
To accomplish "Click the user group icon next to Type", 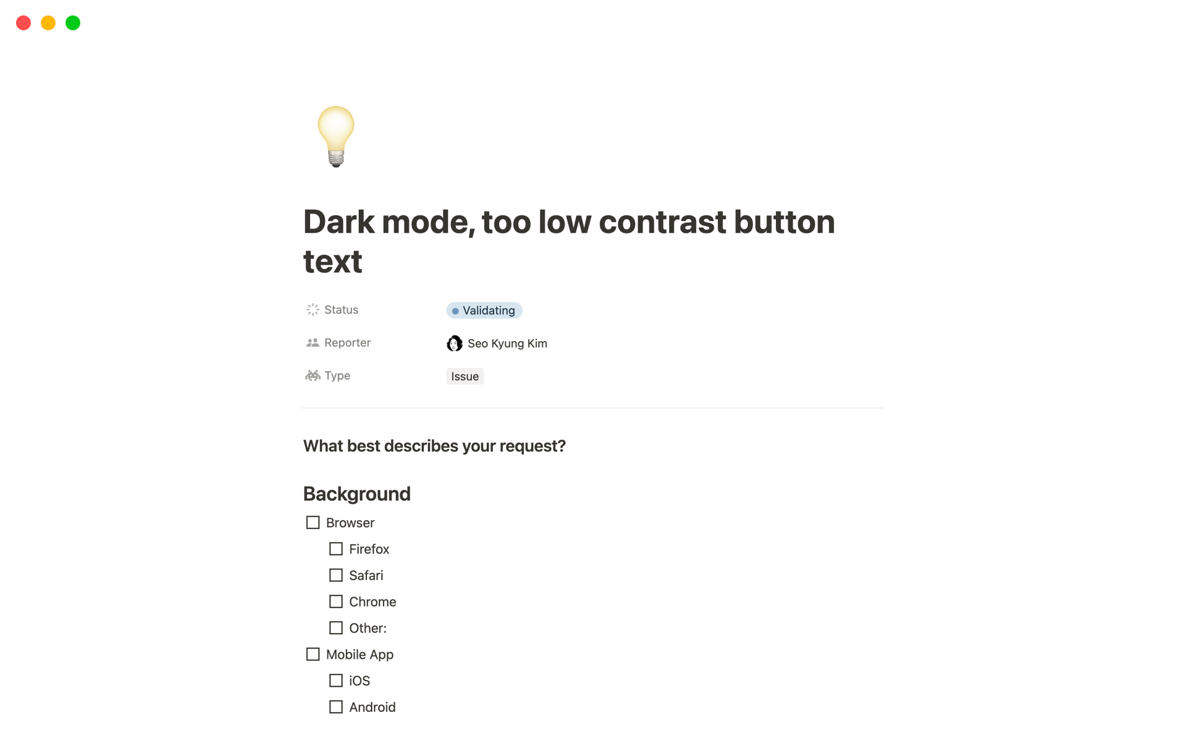I will 312,375.
